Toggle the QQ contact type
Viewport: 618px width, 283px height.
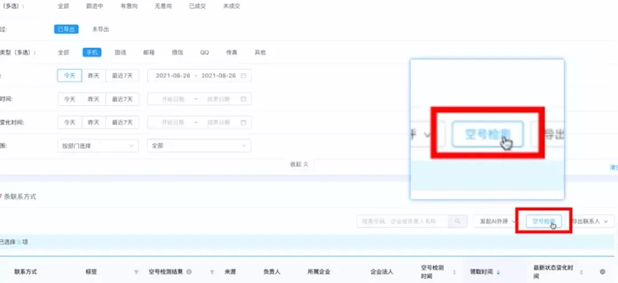(x=204, y=53)
